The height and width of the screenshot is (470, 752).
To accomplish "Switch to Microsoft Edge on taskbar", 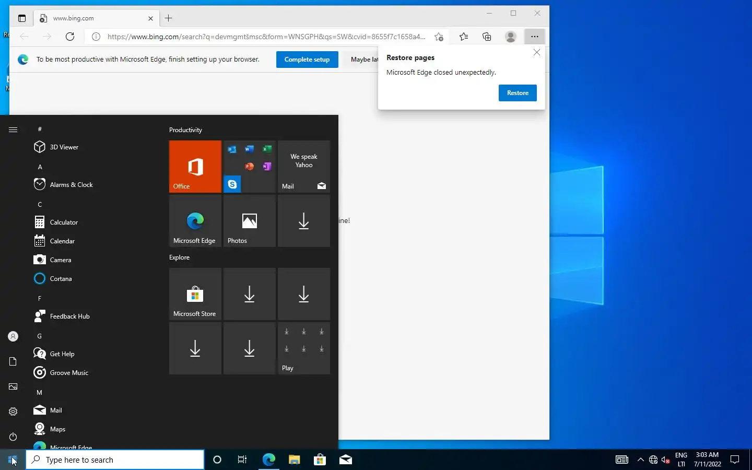I will pyautogui.click(x=268, y=460).
